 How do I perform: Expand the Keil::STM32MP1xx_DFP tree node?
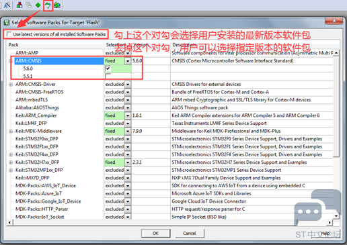[x=11, y=170]
